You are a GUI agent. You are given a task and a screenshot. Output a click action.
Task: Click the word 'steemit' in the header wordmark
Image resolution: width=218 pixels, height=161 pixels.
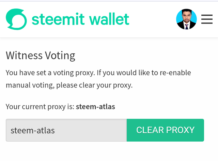point(58,19)
